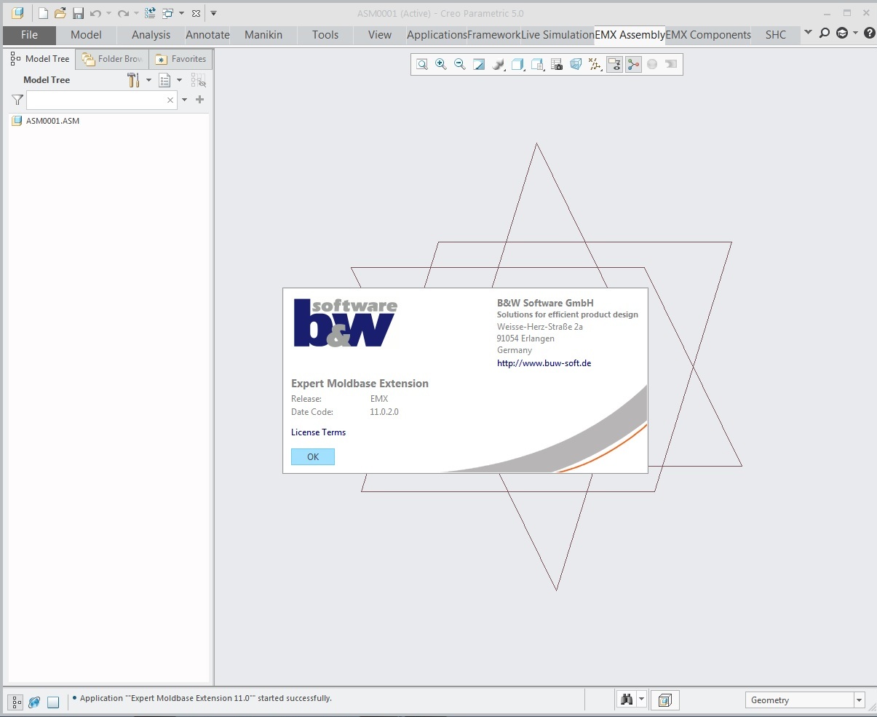Viewport: 877px width, 717px height.
Task: Open the learning connector icon in ribbon
Action: (x=842, y=33)
